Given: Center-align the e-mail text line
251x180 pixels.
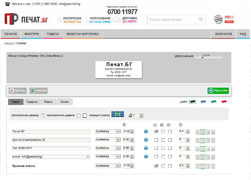Looking at the screenshot, I should [x=203, y=157].
